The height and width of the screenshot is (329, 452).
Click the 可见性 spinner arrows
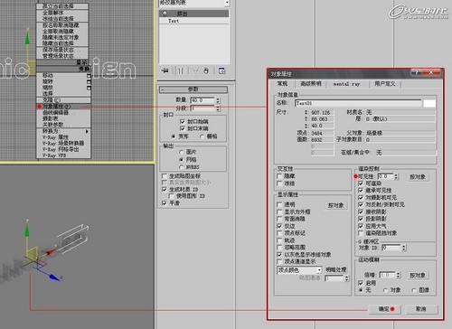[x=396, y=176]
